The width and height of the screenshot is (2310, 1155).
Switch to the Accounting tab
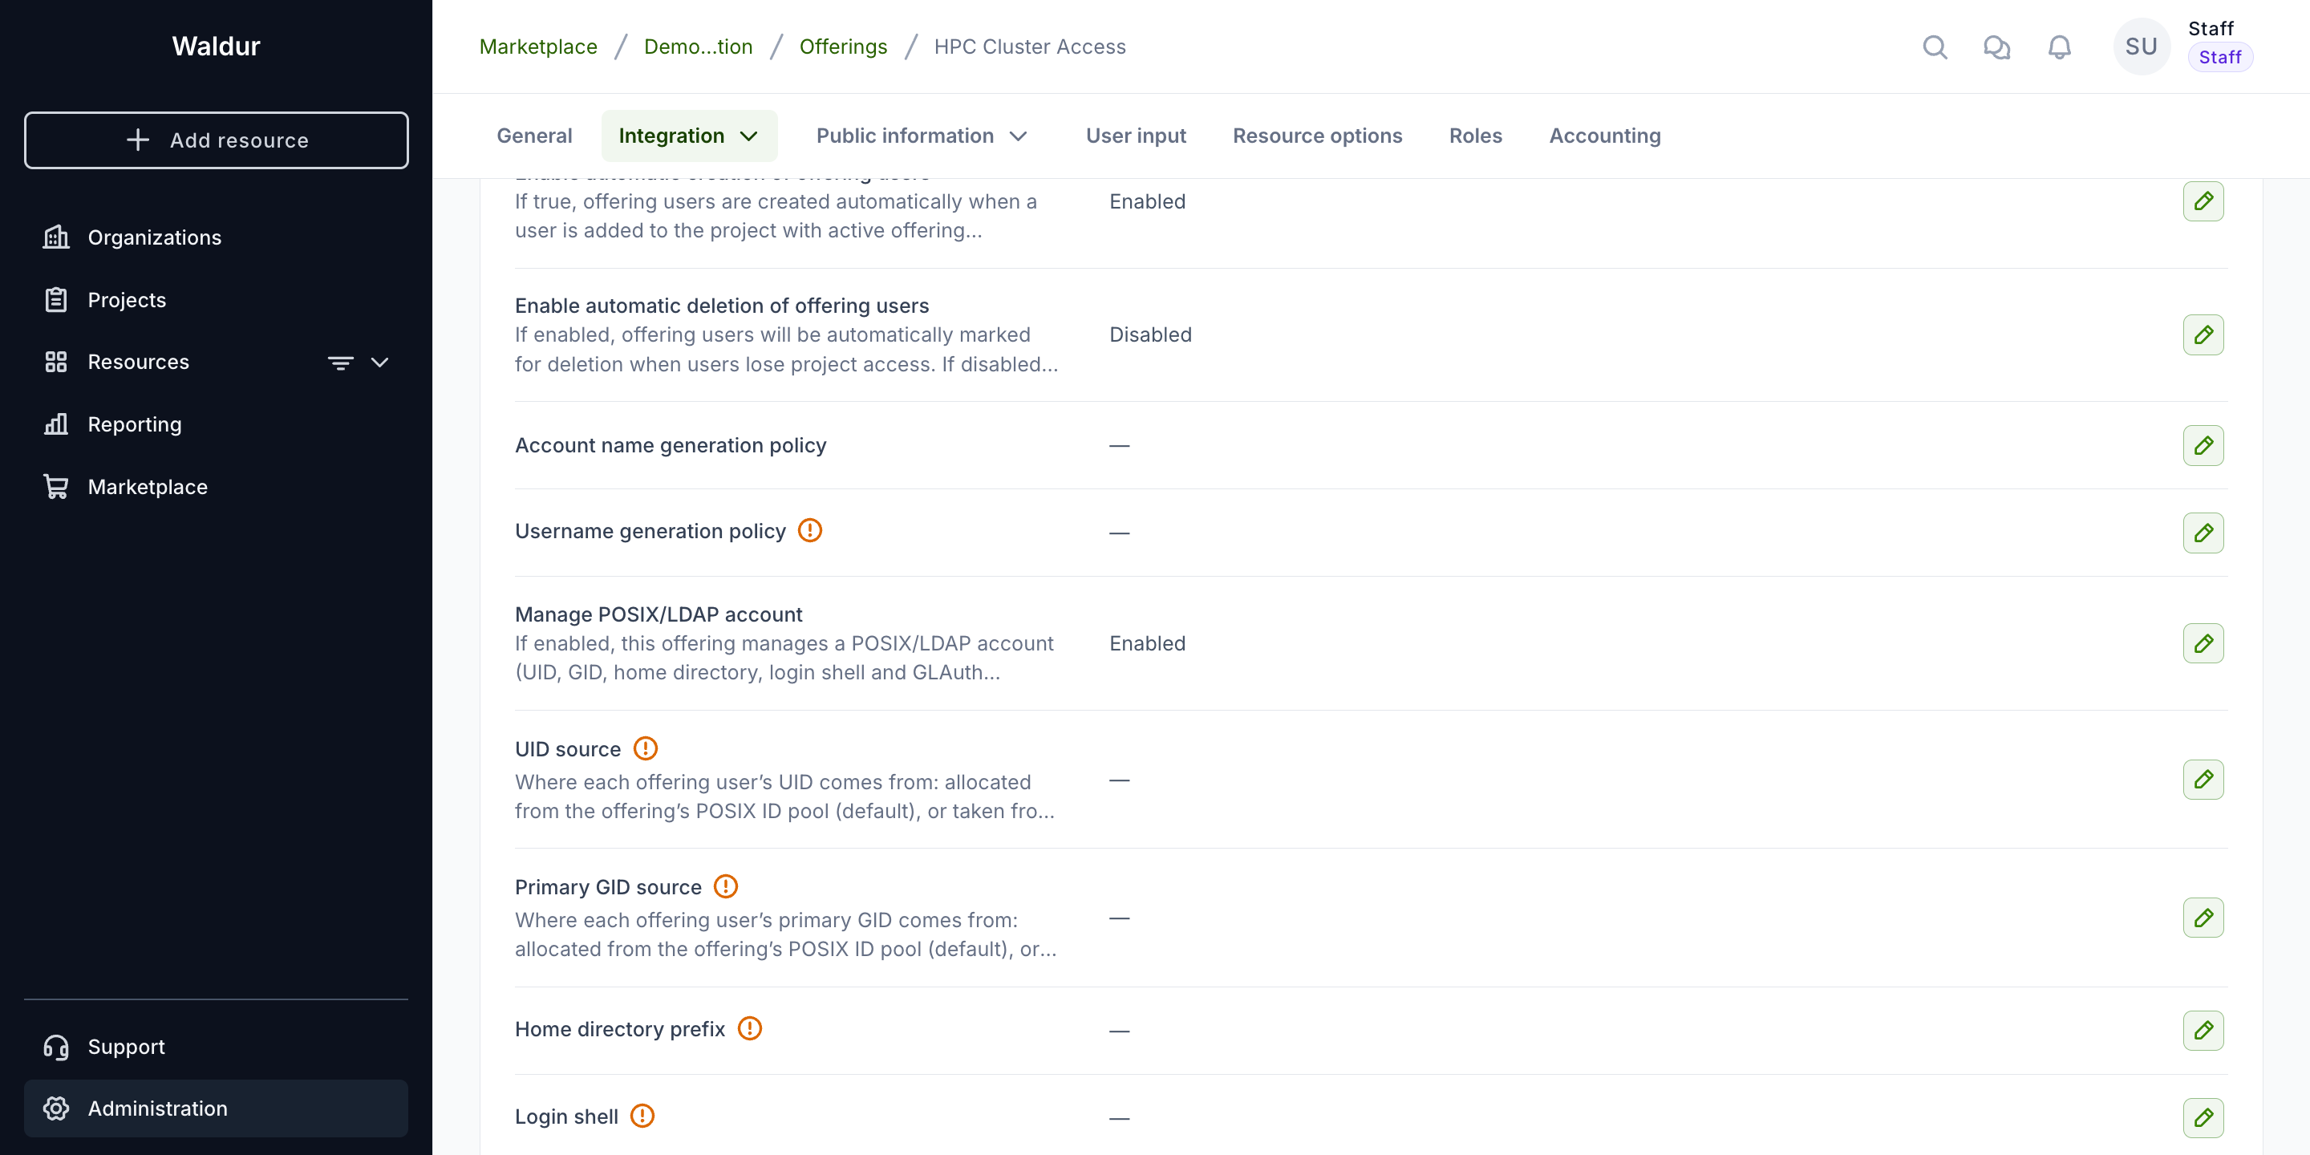[1604, 136]
